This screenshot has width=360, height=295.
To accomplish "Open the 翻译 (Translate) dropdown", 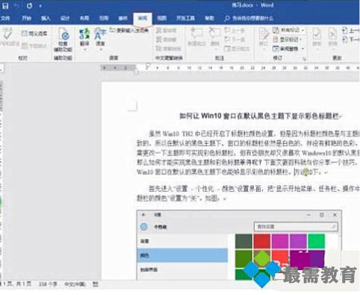I will (x=85, y=39).
